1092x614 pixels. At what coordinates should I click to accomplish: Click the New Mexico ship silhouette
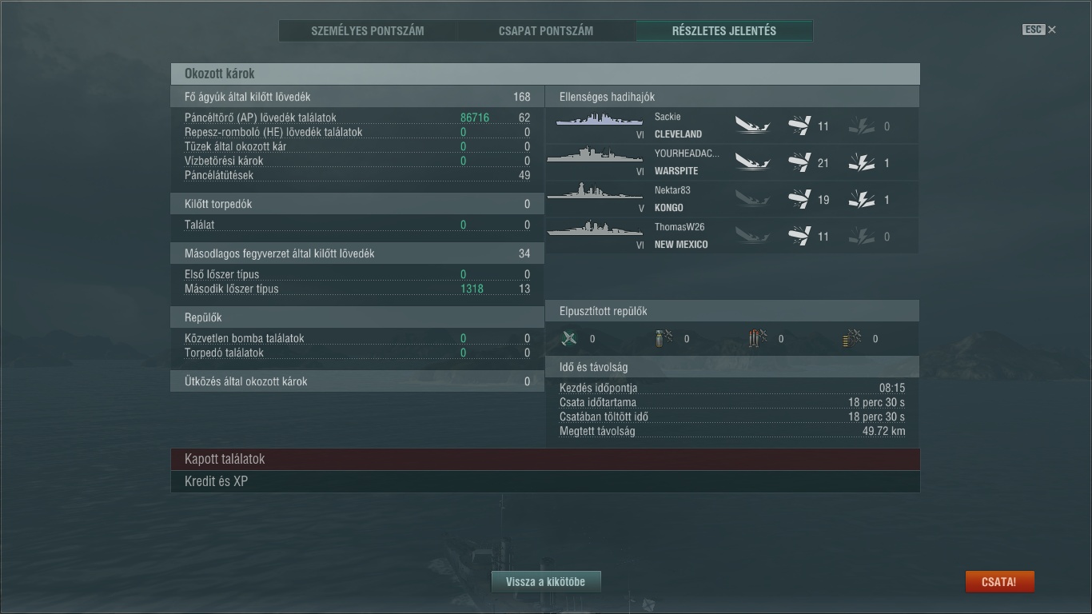click(596, 230)
